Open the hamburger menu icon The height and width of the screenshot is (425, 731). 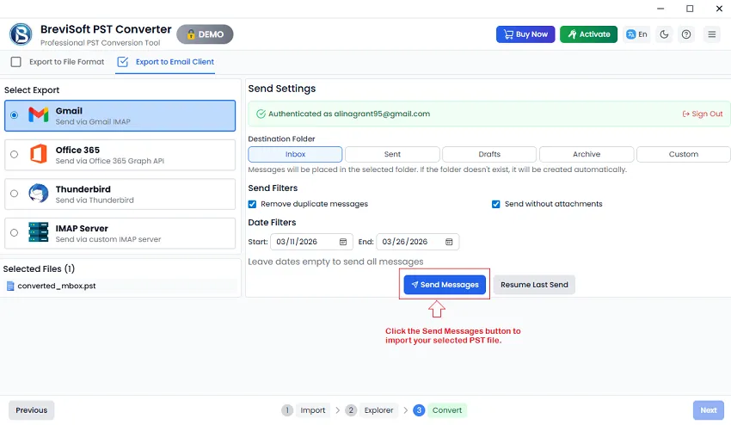click(712, 34)
